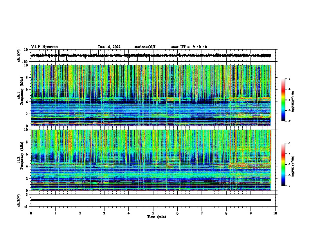The image size is (310, 239).
Task: Click the "7" tick on the Time axis
Action: click(x=202, y=213)
